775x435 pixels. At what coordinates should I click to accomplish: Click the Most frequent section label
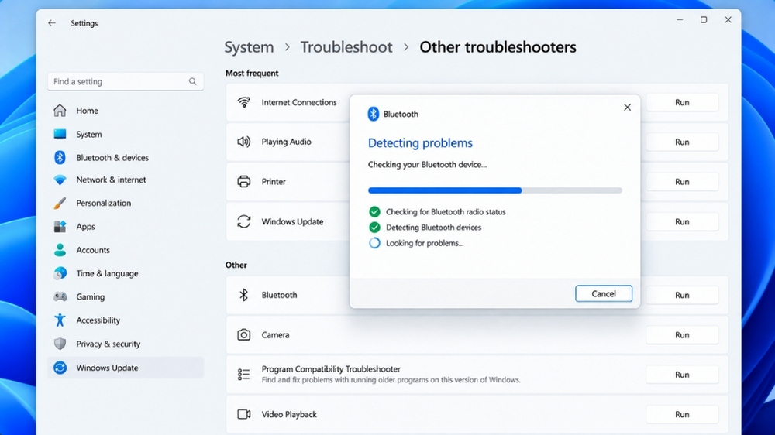point(252,73)
